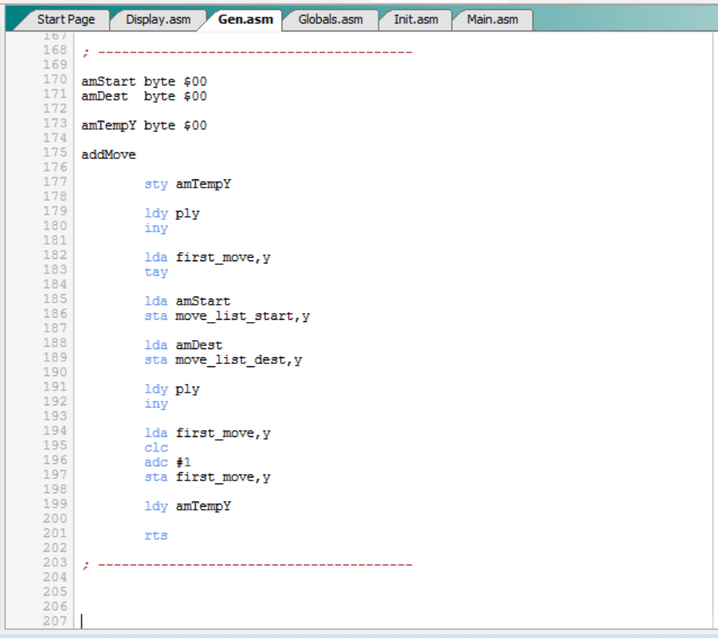
Task: Click line number 175 in gutter
Action: coord(55,154)
